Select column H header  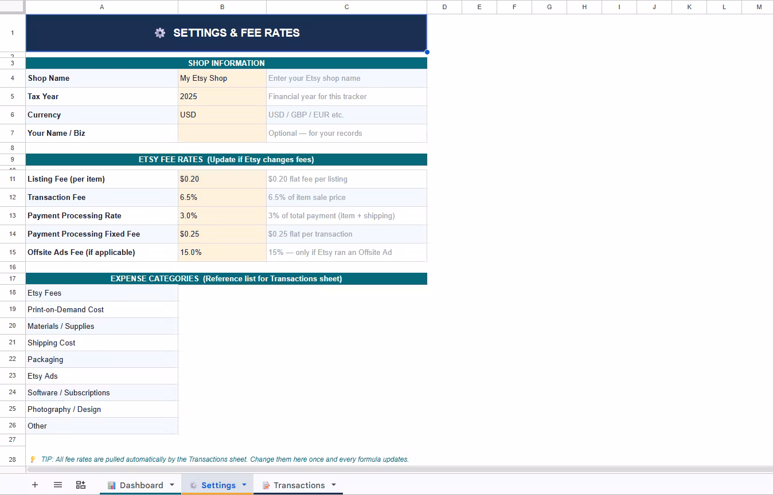[584, 7]
